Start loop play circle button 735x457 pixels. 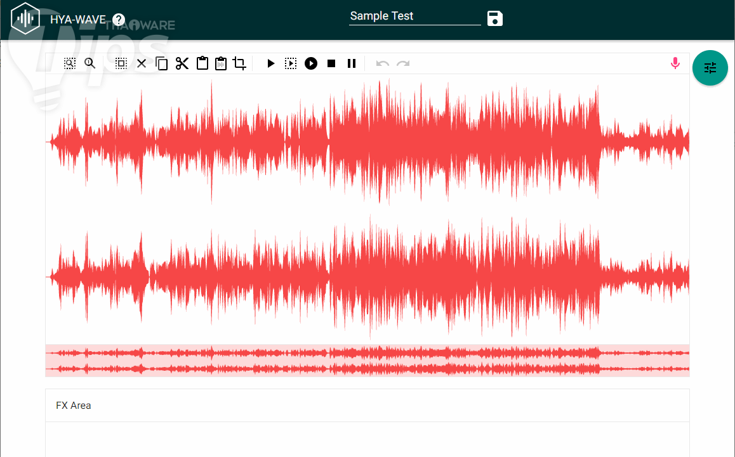311,63
